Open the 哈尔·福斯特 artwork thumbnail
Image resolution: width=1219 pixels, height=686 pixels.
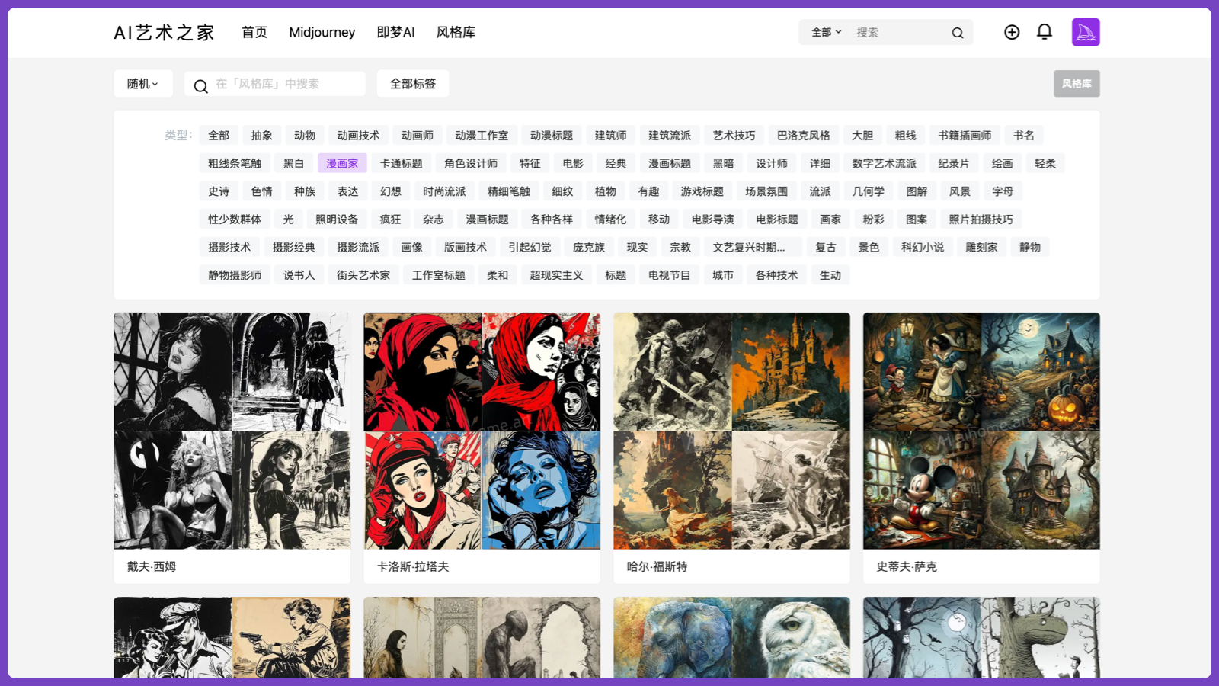[732, 431]
